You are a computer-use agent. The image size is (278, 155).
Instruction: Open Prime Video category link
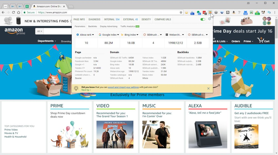point(11,130)
